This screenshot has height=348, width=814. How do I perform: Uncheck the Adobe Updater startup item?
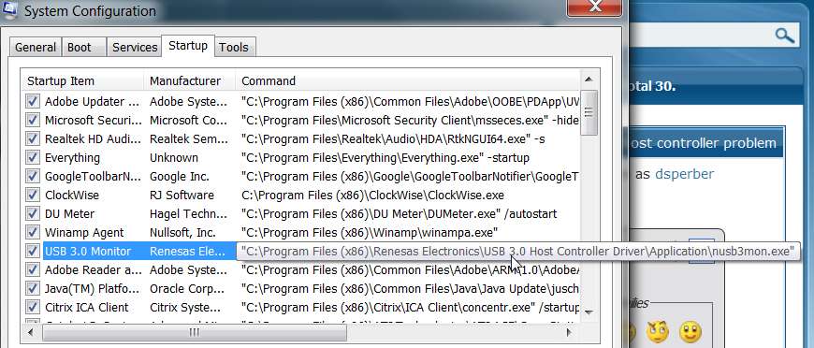[32, 101]
